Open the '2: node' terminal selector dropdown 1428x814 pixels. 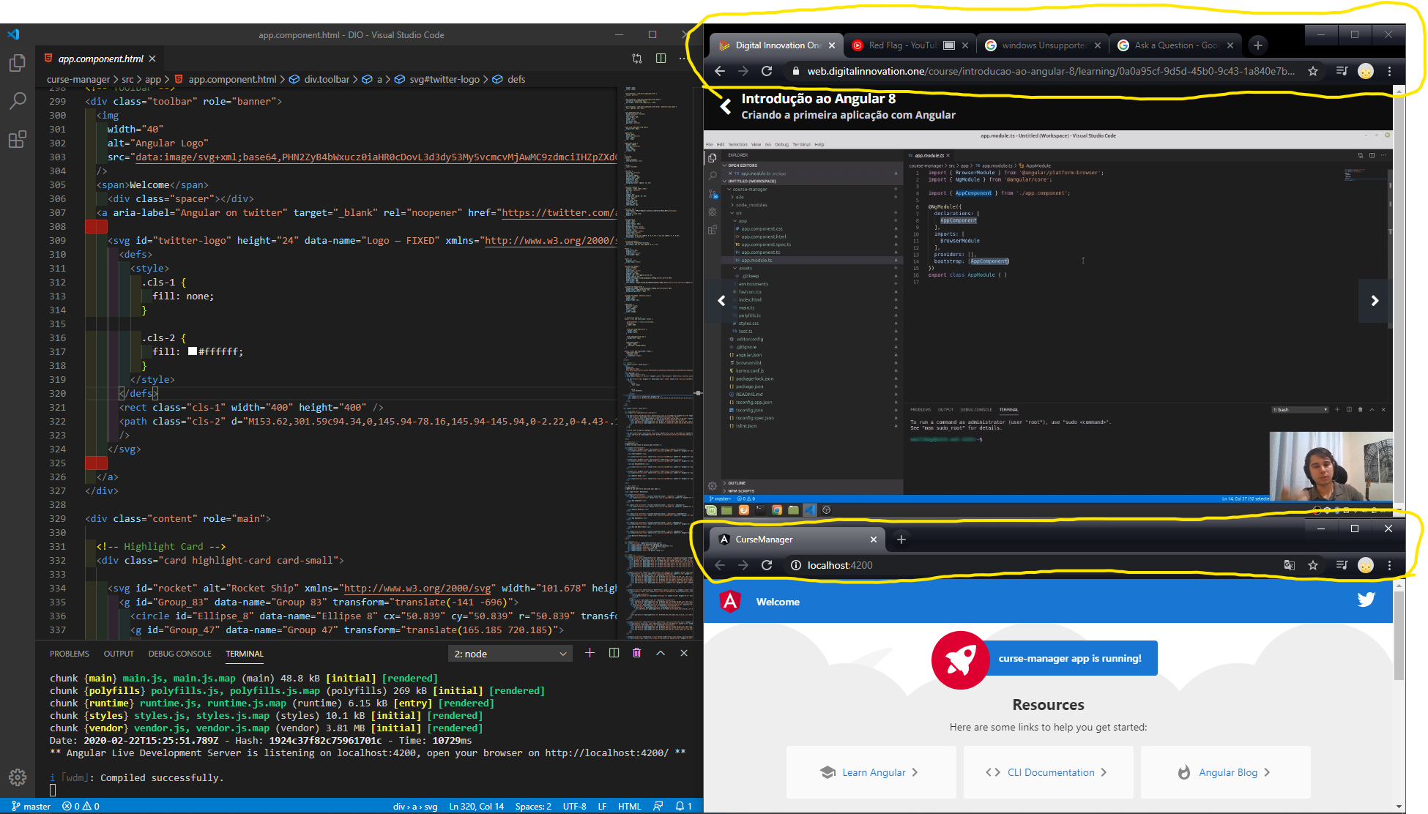[510, 654]
